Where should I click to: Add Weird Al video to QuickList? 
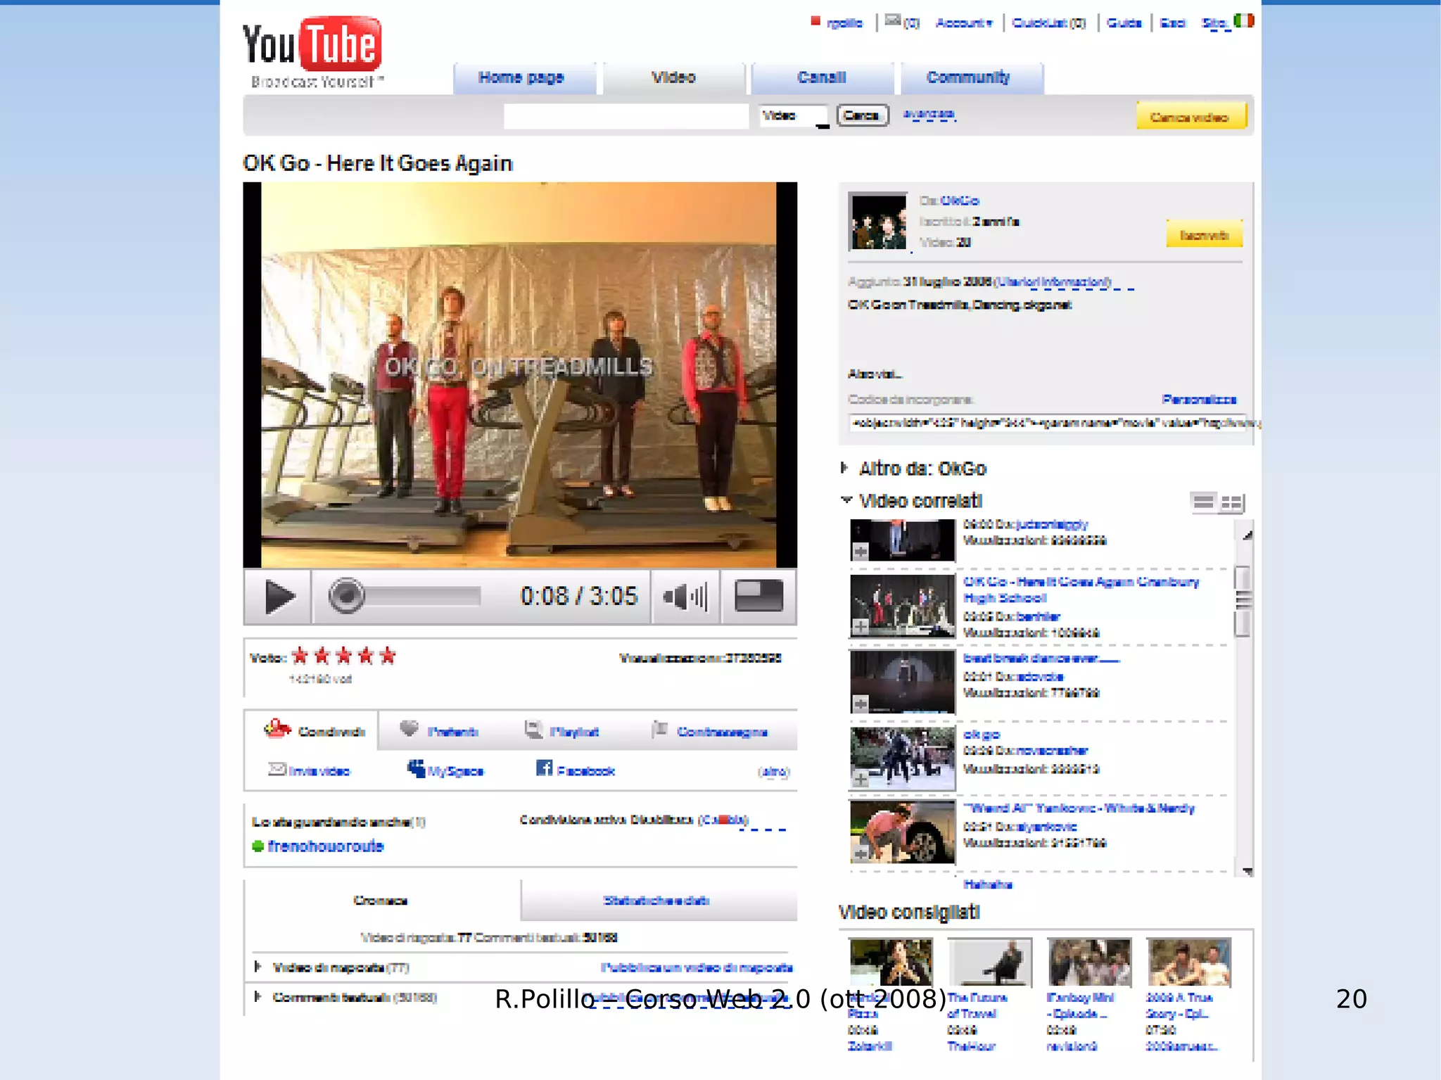tap(861, 854)
